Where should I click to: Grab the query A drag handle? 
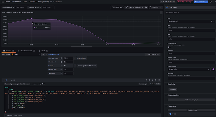pyautogui.click(x=159, y=80)
